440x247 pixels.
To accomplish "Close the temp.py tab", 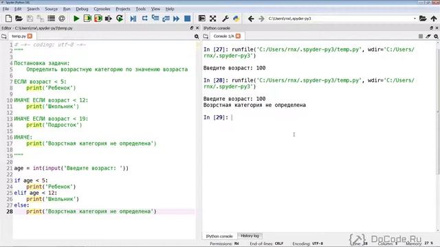I will (x=30, y=36).
